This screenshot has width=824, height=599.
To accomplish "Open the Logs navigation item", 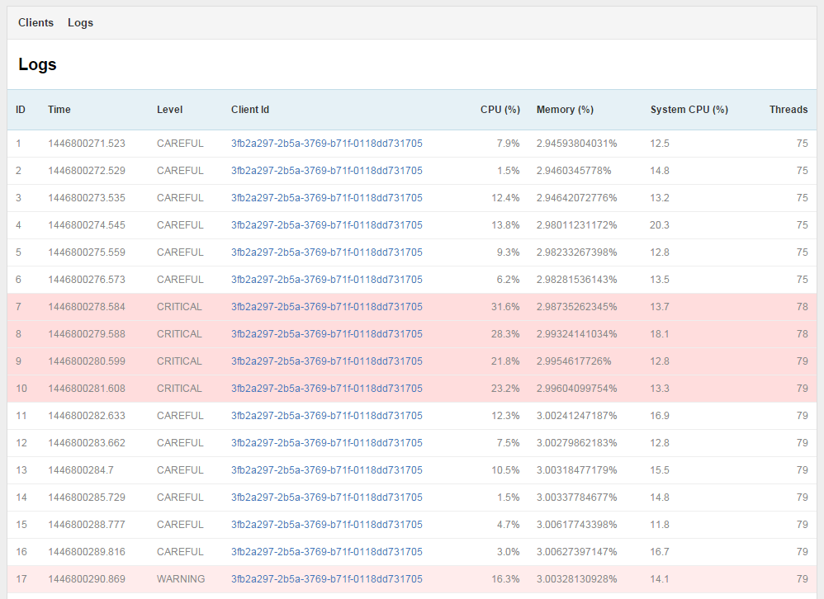I will click(80, 22).
